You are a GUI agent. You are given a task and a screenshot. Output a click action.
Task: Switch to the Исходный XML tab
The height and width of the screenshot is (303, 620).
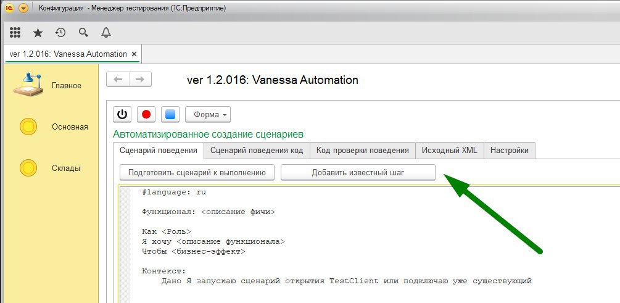pos(450,151)
